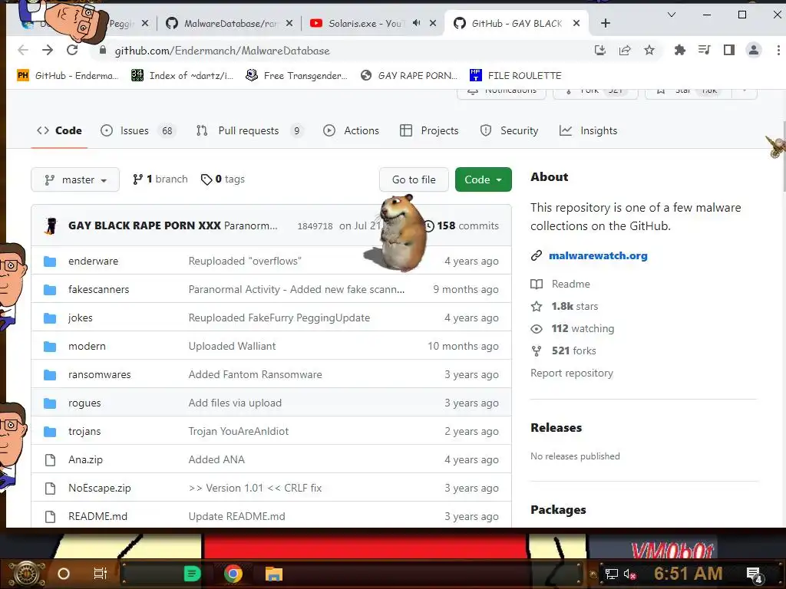Go back using the browser back arrow
Screen dimensions: 786x589
click(x=23, y=50)
